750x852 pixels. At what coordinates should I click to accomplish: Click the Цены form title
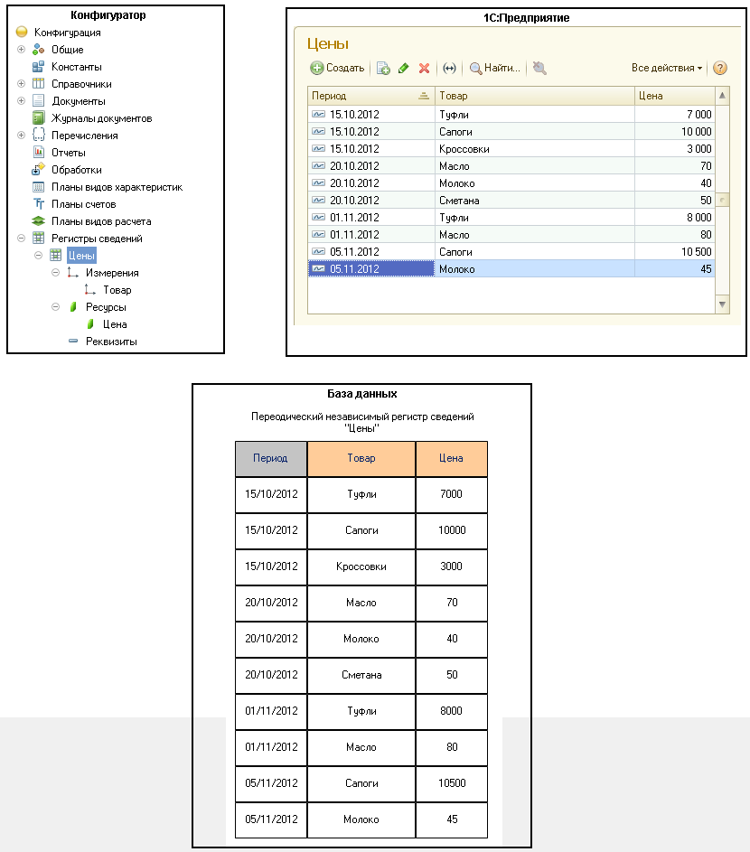click(x=328, y=43)
